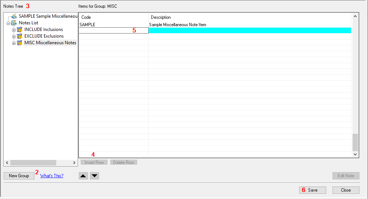Click the Code column header

pos(114,17)
